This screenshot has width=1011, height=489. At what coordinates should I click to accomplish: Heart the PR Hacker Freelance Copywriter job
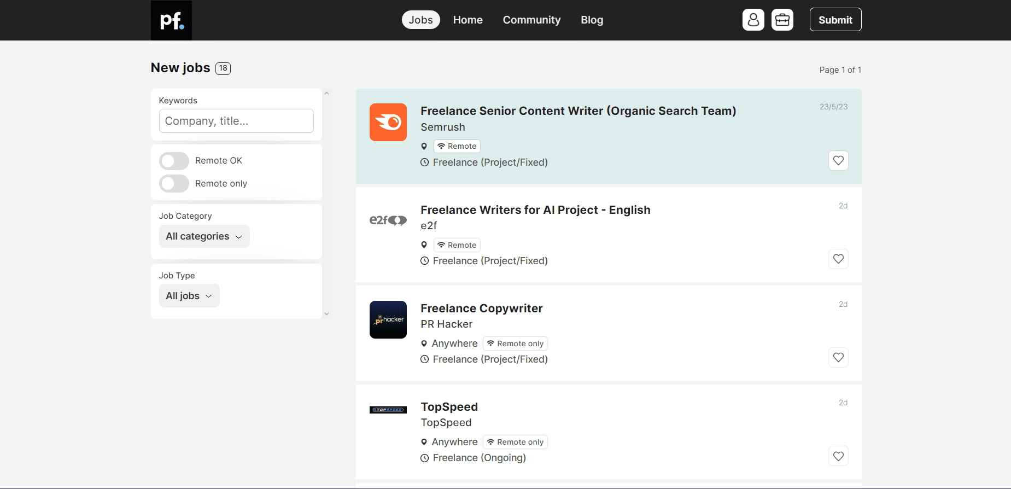[838, 357]
